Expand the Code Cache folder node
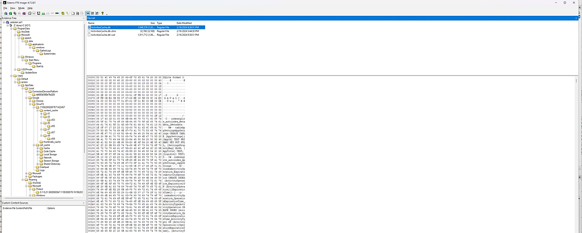The width and height of the screenshot is (582, 233). point(37,151)
